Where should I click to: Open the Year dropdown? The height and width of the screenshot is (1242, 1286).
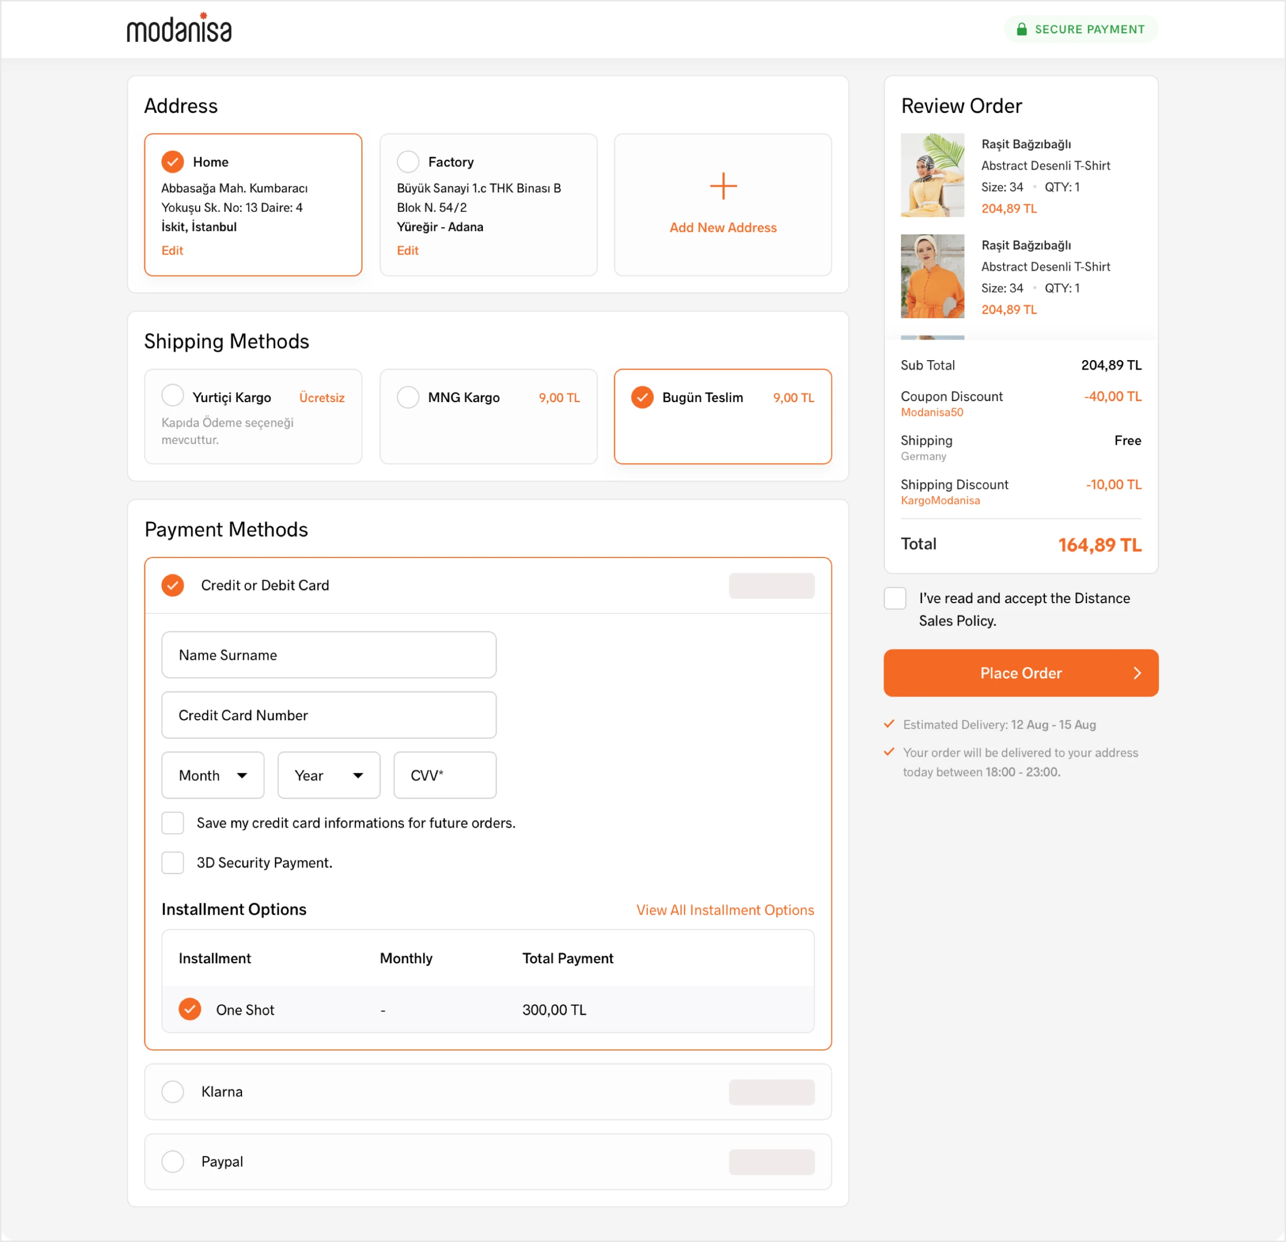click(x=329, y=775)
